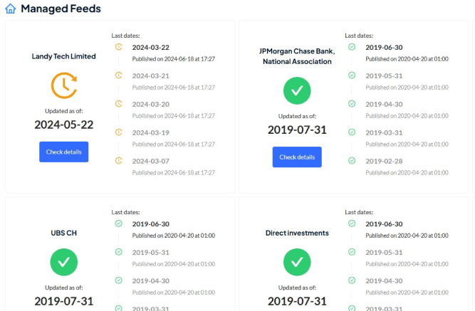Select UBS CH's 2019-05-31 date entry
Screen dimensions: 475x311
click(150, 253)
